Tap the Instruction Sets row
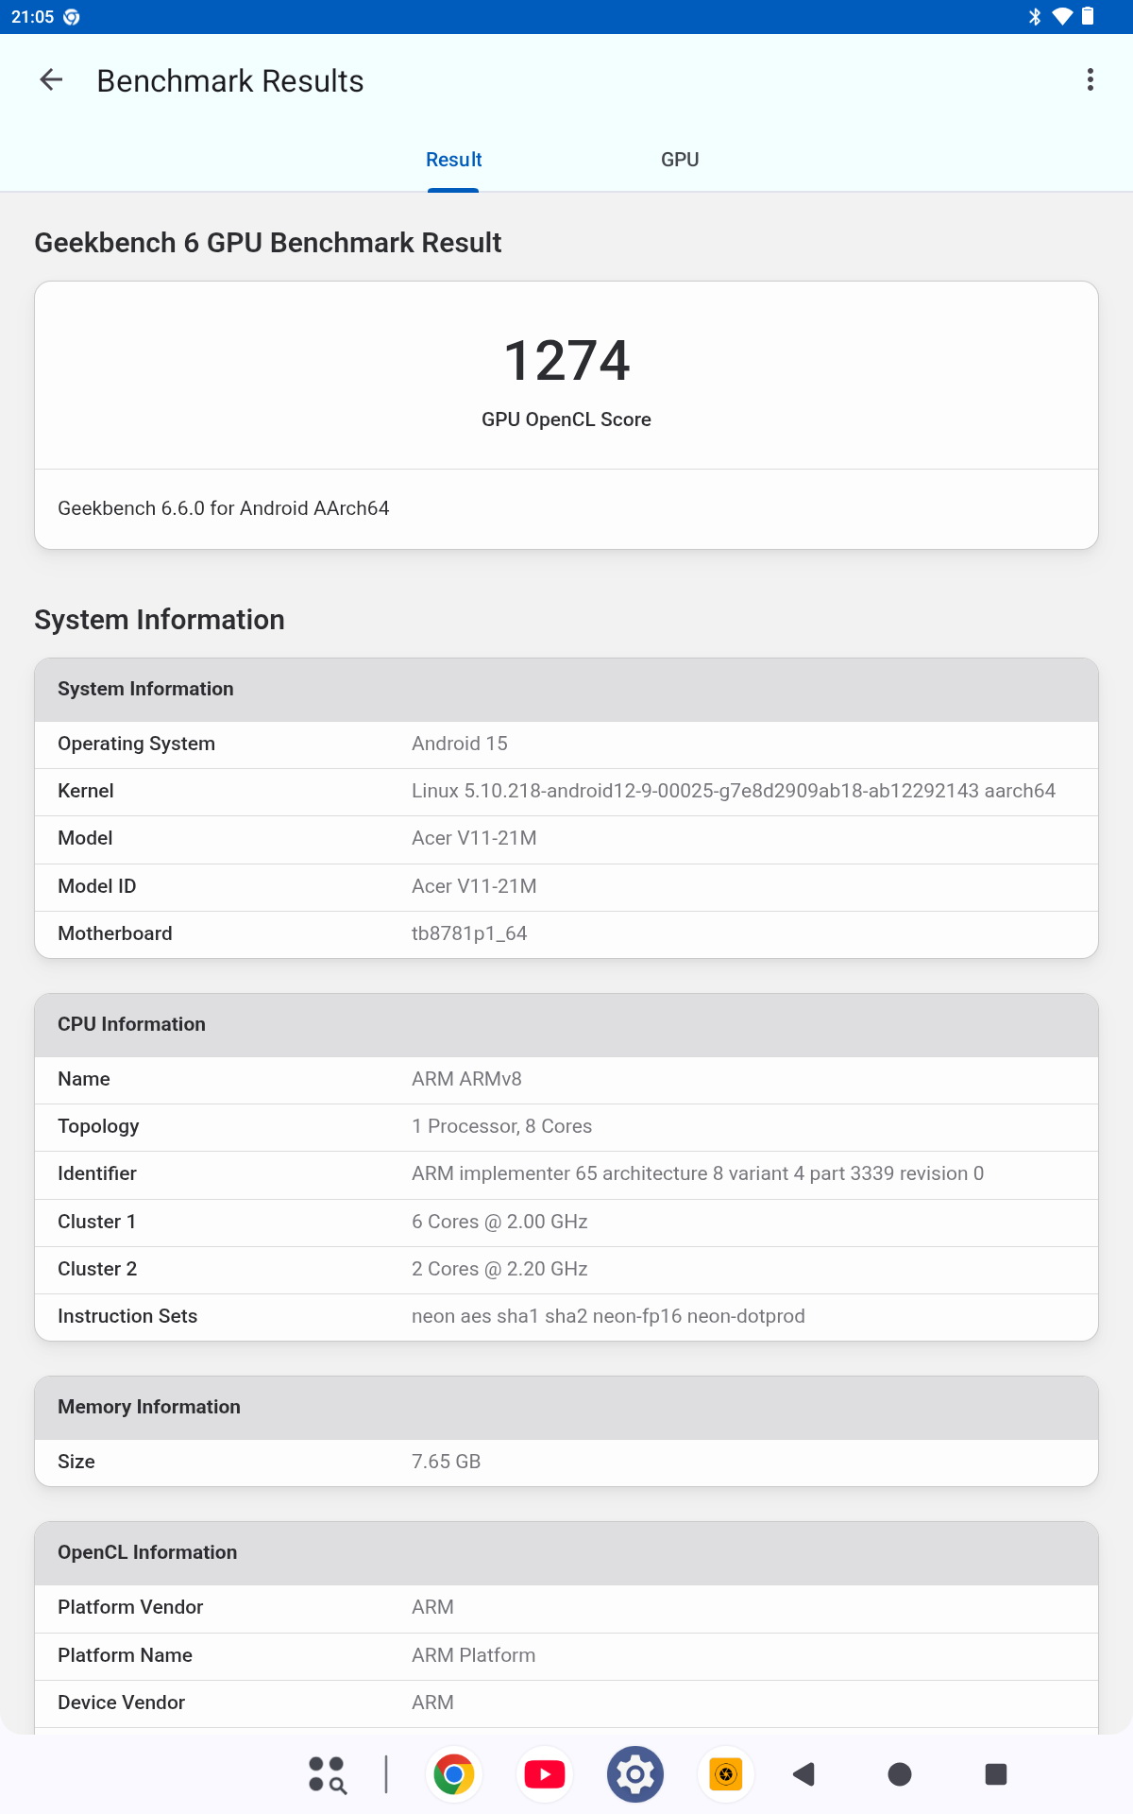 (x=566, y=1317)
